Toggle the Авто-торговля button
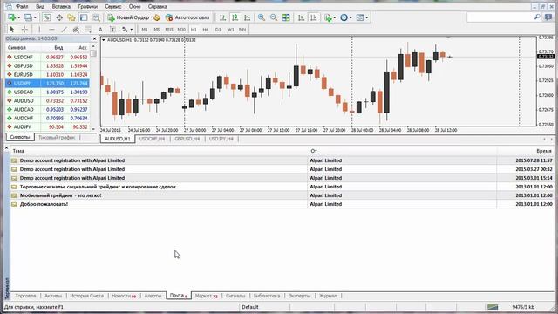The width and height of the screenshot is (558, 314). [187, 17]
